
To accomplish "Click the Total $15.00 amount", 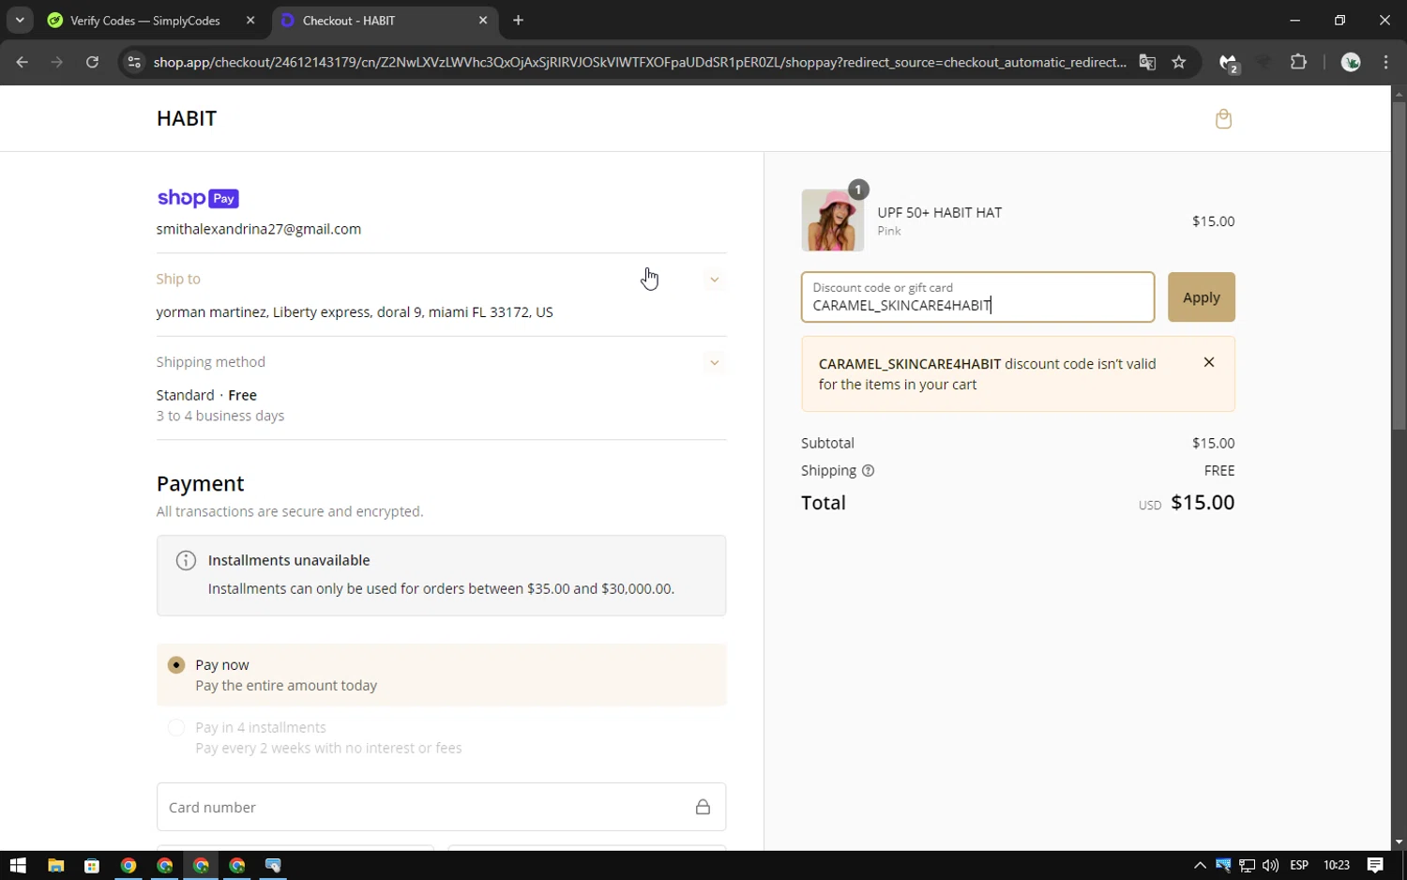I will [x=1203, y=503].
